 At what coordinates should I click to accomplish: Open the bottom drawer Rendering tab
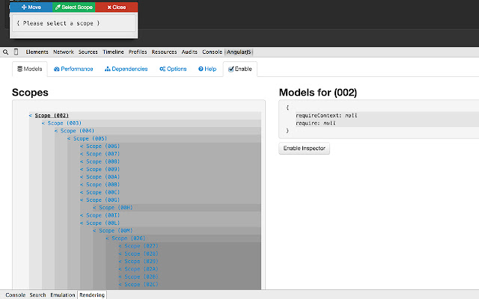click(92, 295)
